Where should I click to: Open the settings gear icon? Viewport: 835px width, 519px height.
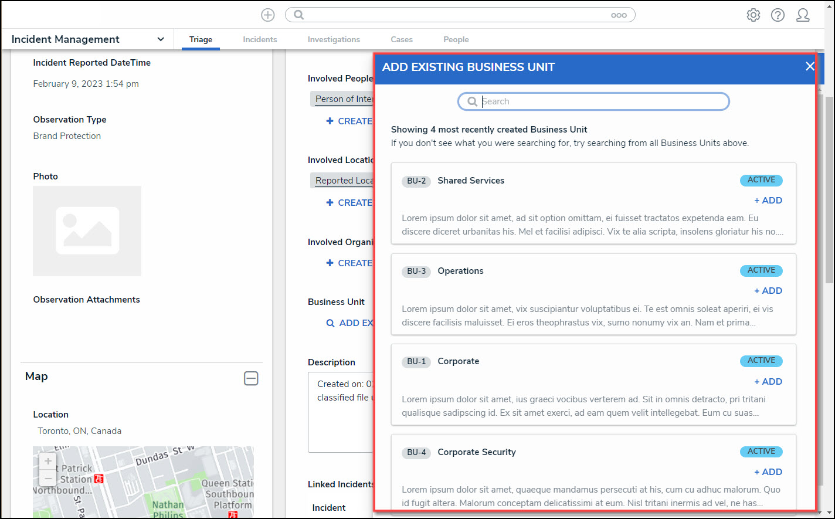point(753,15)
